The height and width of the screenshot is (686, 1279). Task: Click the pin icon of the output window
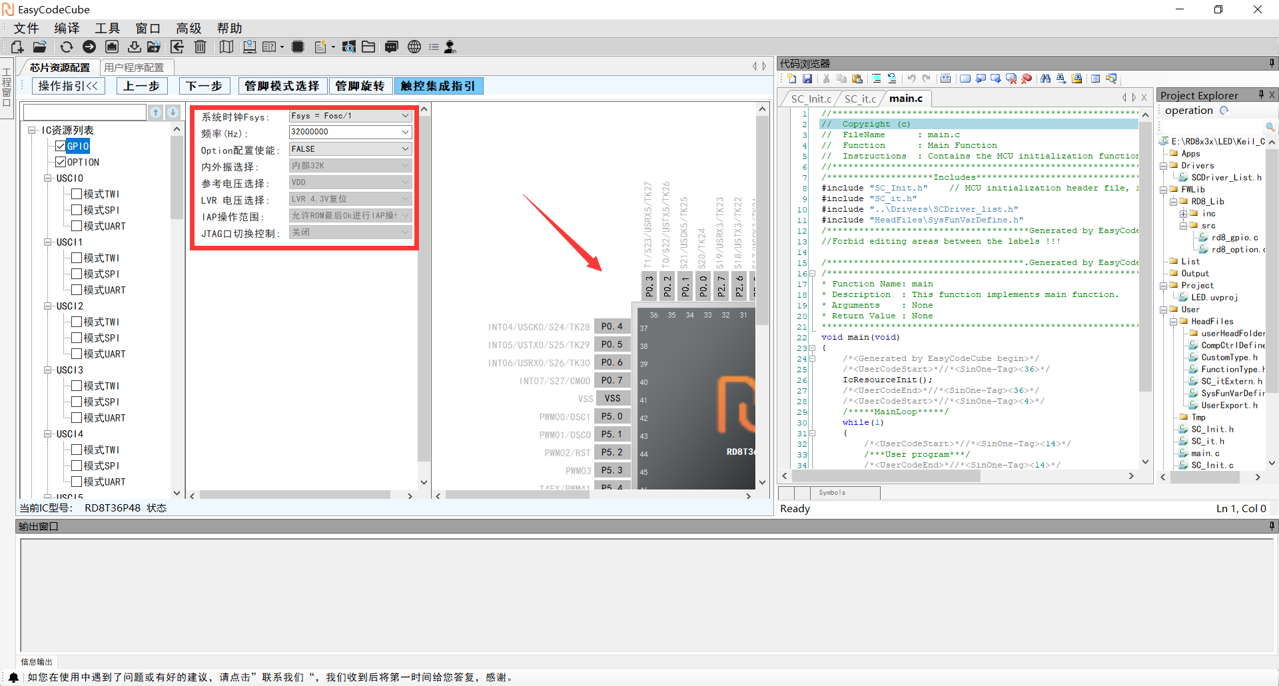[x=1272, y=526]
